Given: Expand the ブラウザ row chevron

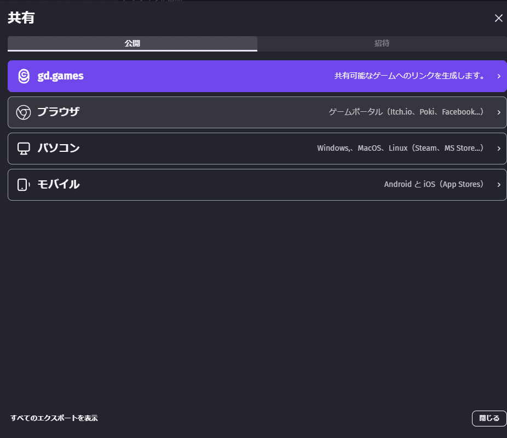Looking at the screenshot, I should tap(499, 112).
